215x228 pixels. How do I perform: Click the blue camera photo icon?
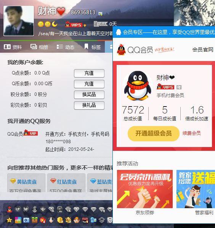pyautogui.click(x=26, y=220)
